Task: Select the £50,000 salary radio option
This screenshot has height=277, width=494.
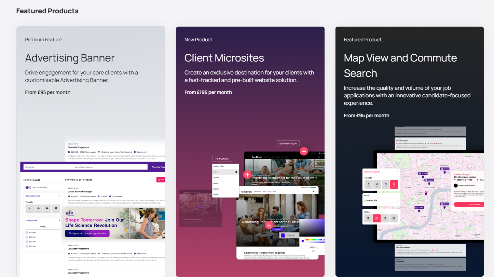Action: (x=27, y=246)
